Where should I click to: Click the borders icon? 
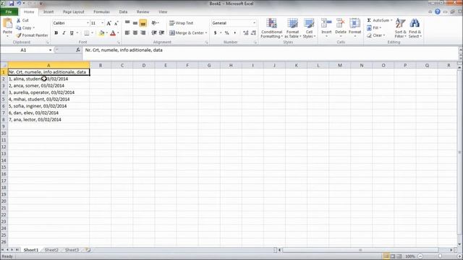[87, 33]
